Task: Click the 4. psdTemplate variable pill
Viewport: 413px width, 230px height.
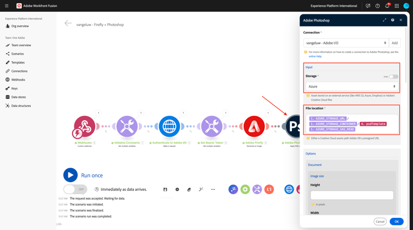Action: (373, 124)
